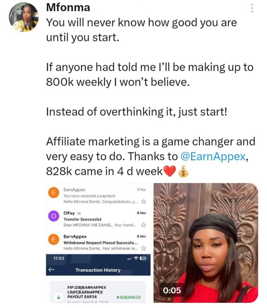Click the 0:05 video duration badge
This screenshot has height=308, width=267.
click(x=172, y=290)
